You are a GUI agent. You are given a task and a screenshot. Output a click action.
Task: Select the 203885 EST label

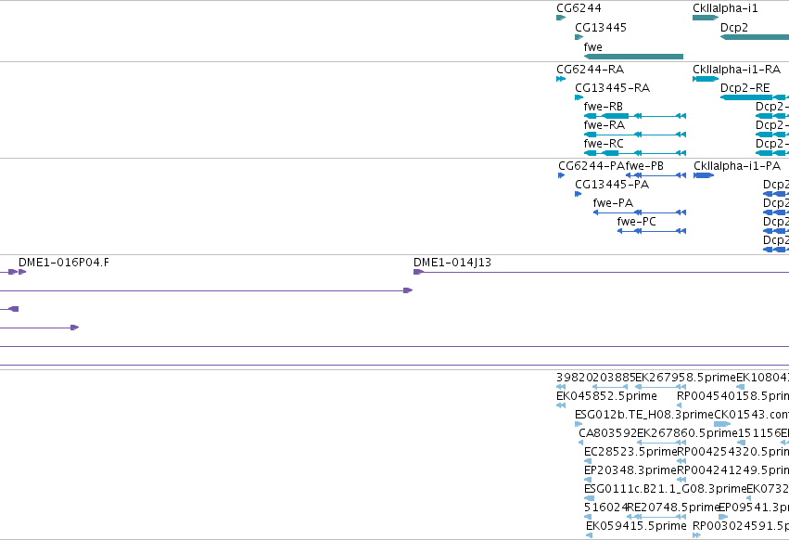(613, 378)
